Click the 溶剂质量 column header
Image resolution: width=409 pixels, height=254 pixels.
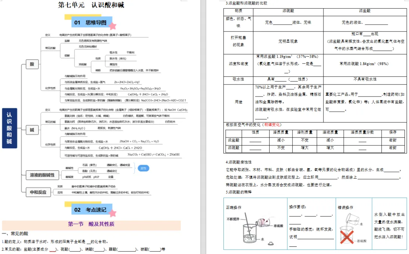point(304,132)
